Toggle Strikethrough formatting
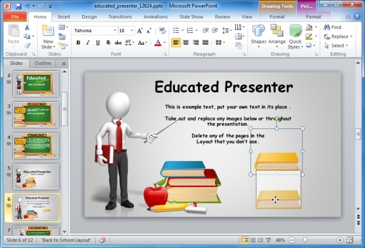Screen dimensions: 365x248 pyautogui.click(x=118, y=43)
